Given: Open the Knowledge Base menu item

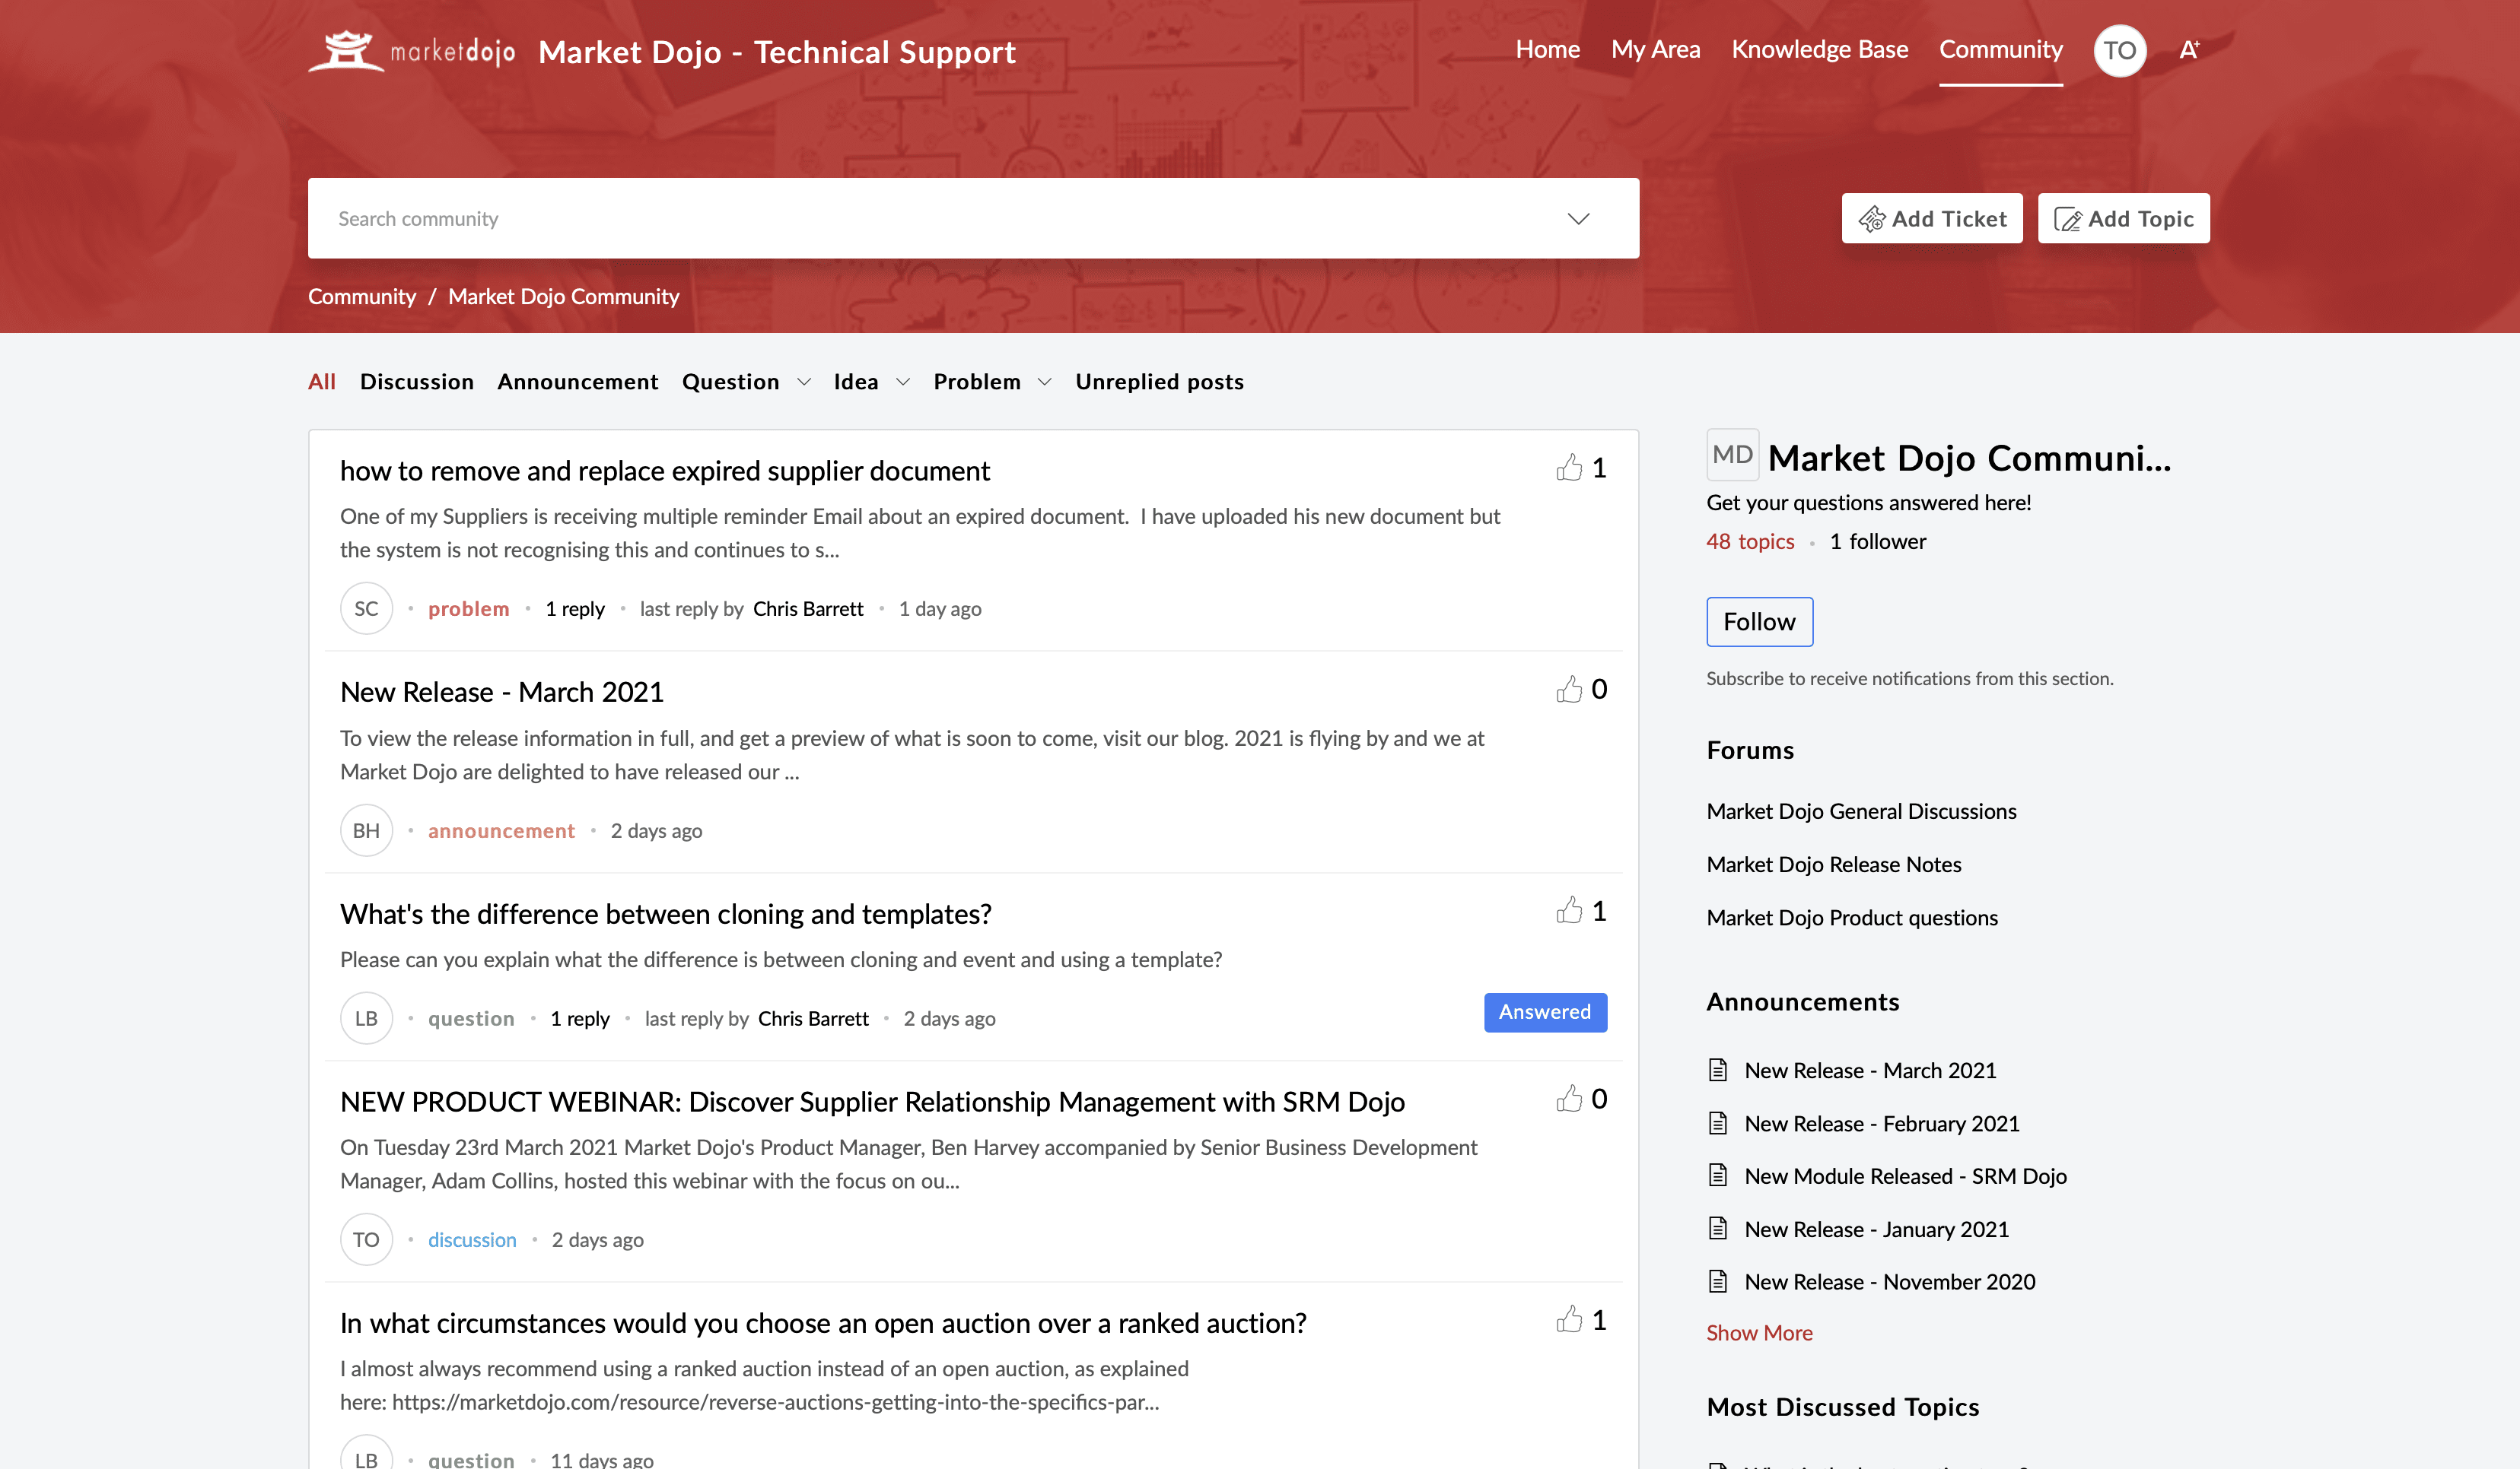Looking at the screenshot, I should [1819, 49].
